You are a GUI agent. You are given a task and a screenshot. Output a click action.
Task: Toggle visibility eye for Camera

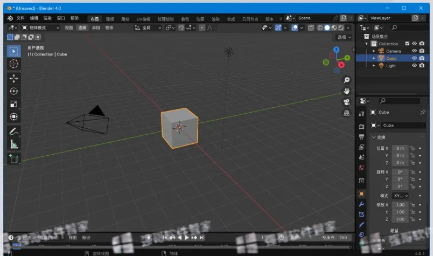coord(414,51)
